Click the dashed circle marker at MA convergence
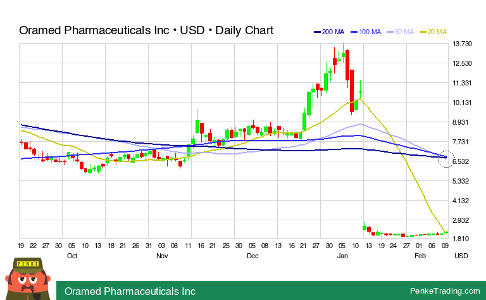This screenshot has height=300, width=486. 446,159
